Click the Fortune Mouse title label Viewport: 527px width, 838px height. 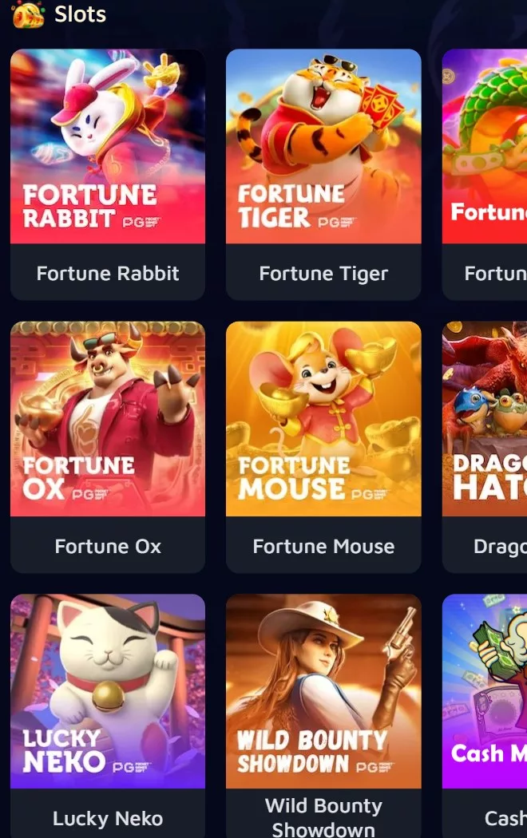(323, 546)
